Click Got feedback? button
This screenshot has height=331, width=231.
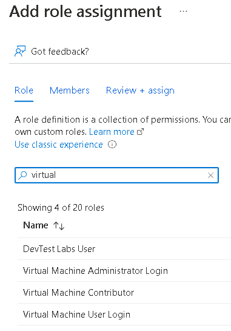(52, 51)
